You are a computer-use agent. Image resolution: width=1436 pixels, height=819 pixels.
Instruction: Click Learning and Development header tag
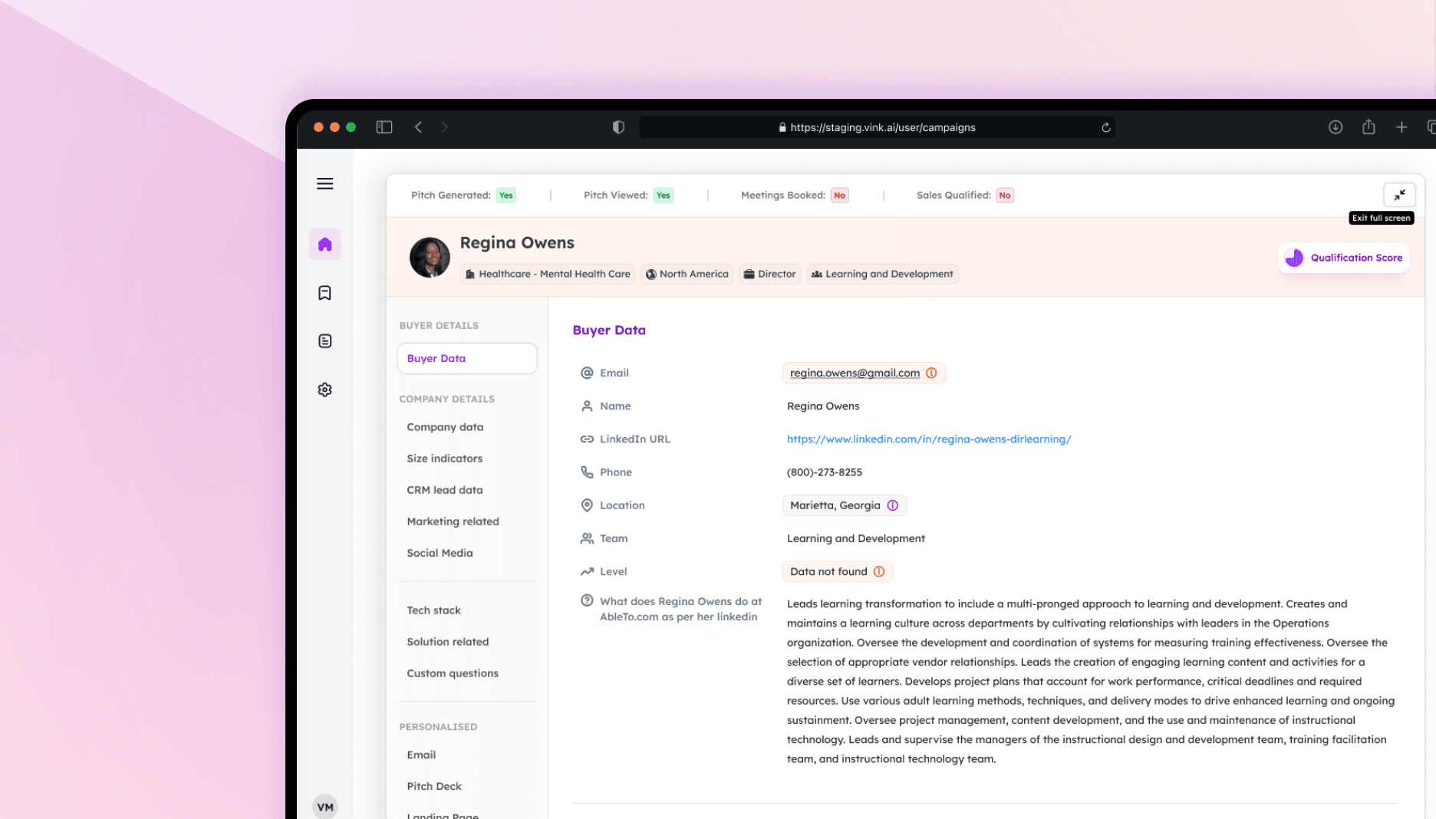point(882,274)
